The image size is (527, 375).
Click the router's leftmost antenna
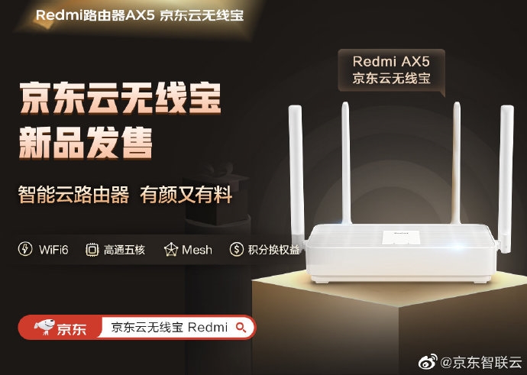[297, 175]
